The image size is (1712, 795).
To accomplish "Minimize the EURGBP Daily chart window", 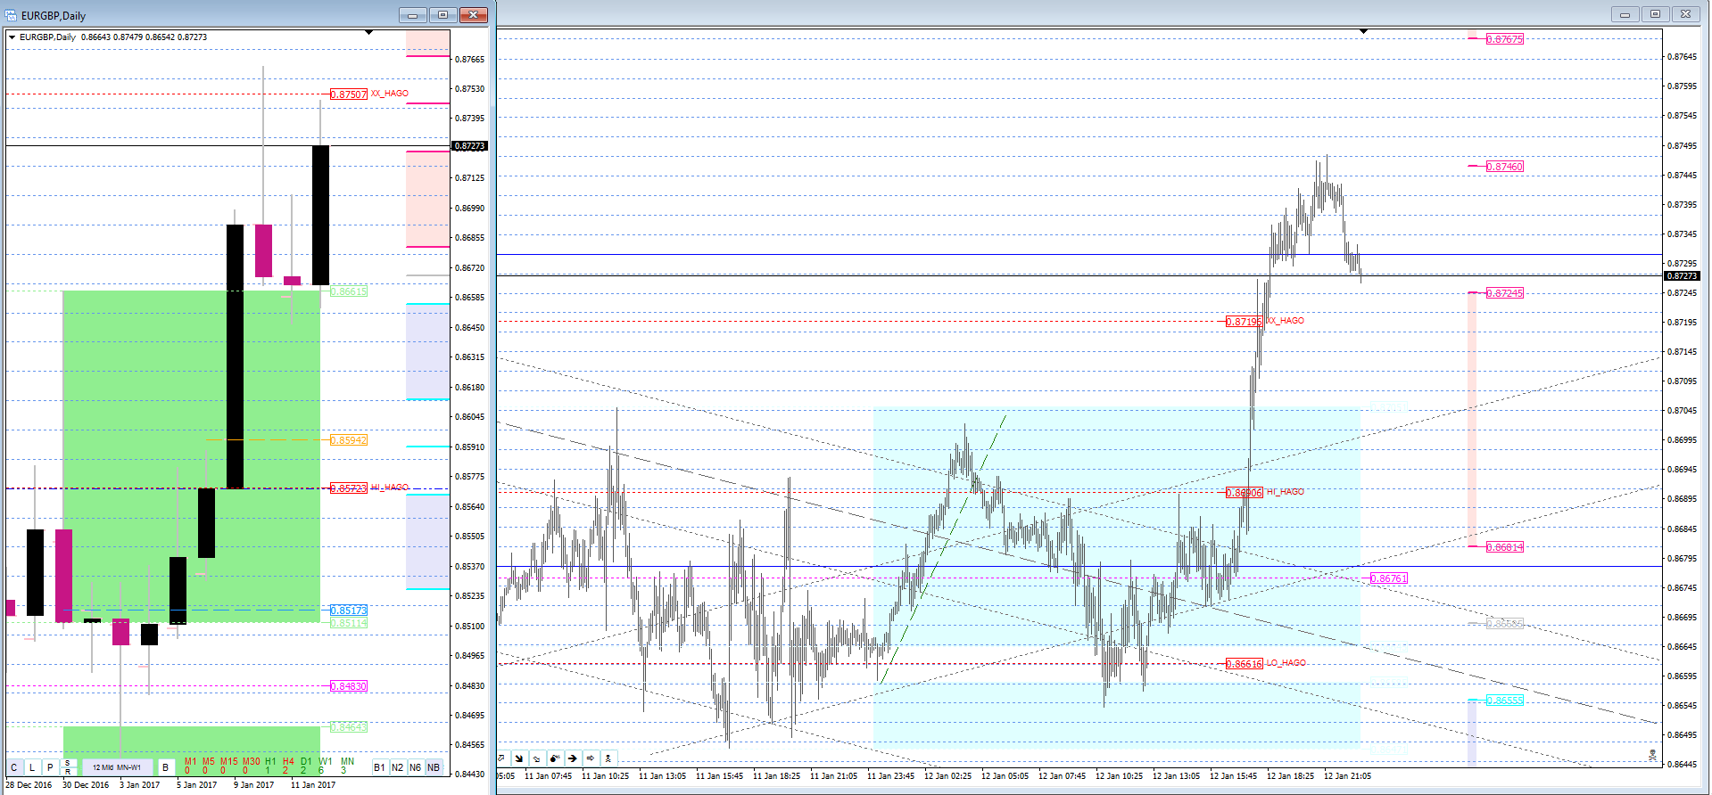I will click(412, 15).
